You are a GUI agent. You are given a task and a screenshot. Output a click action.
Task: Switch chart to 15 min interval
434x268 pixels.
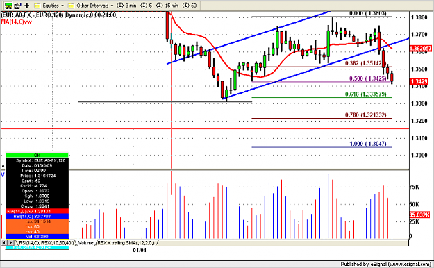coord(167,6)
